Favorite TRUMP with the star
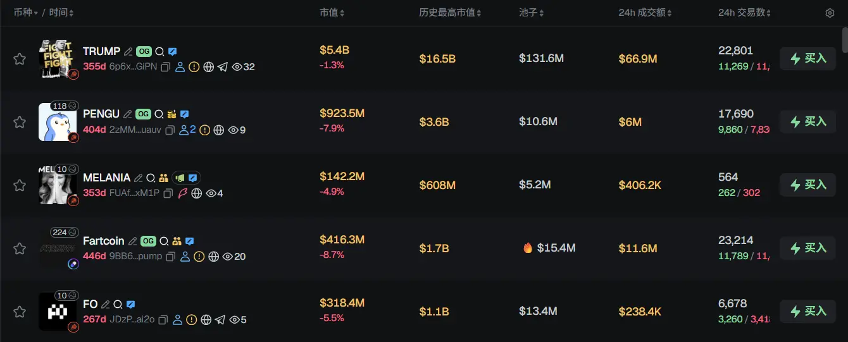This screenshot has height=342, width=848. 20,59
